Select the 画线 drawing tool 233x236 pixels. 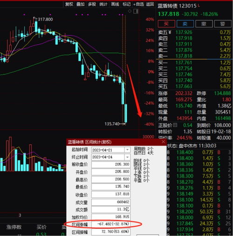click(115, 4)
